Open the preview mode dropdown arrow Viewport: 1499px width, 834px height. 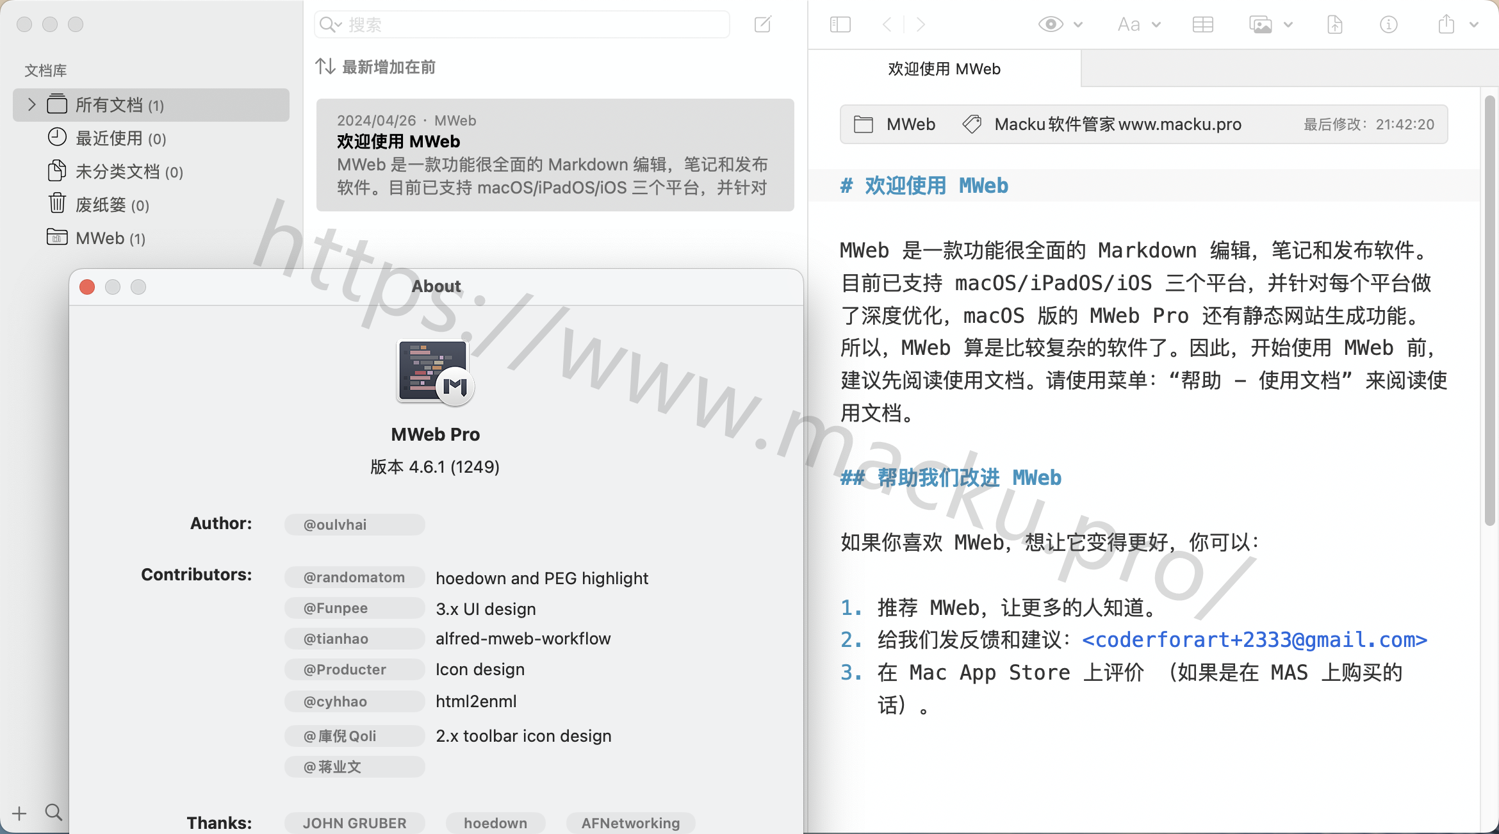pyautogui.click(x=1078, y=25)
